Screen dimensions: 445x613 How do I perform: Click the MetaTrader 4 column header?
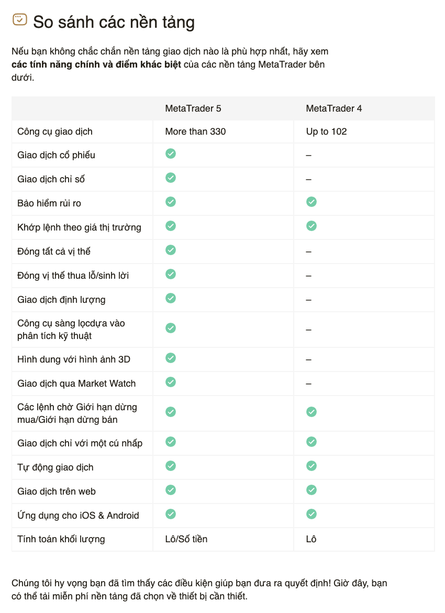pyautogui.click(x=334, y=108)
